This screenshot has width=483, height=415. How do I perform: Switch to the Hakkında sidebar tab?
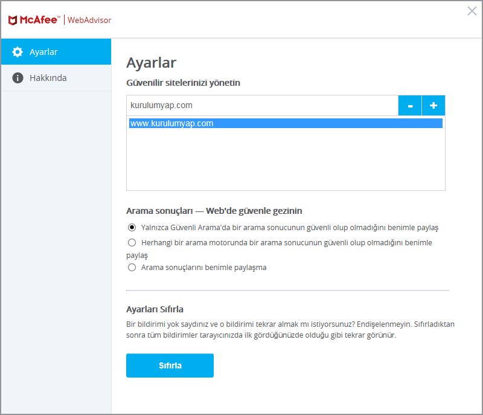point(56,78)
